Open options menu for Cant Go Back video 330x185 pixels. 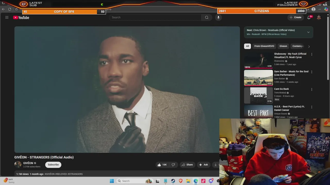pyautogui.click(x=312, y=89)
